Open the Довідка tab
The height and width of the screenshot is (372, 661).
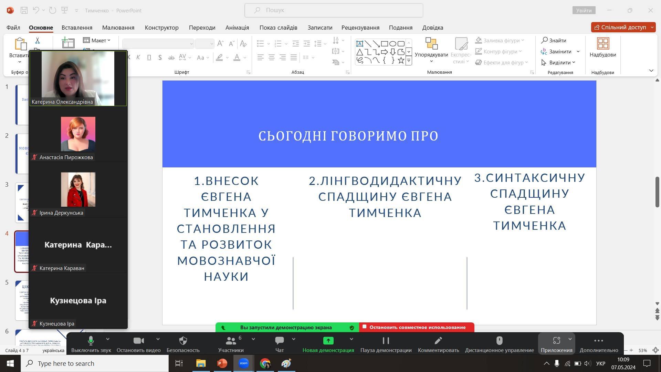[x=433, y=28]
